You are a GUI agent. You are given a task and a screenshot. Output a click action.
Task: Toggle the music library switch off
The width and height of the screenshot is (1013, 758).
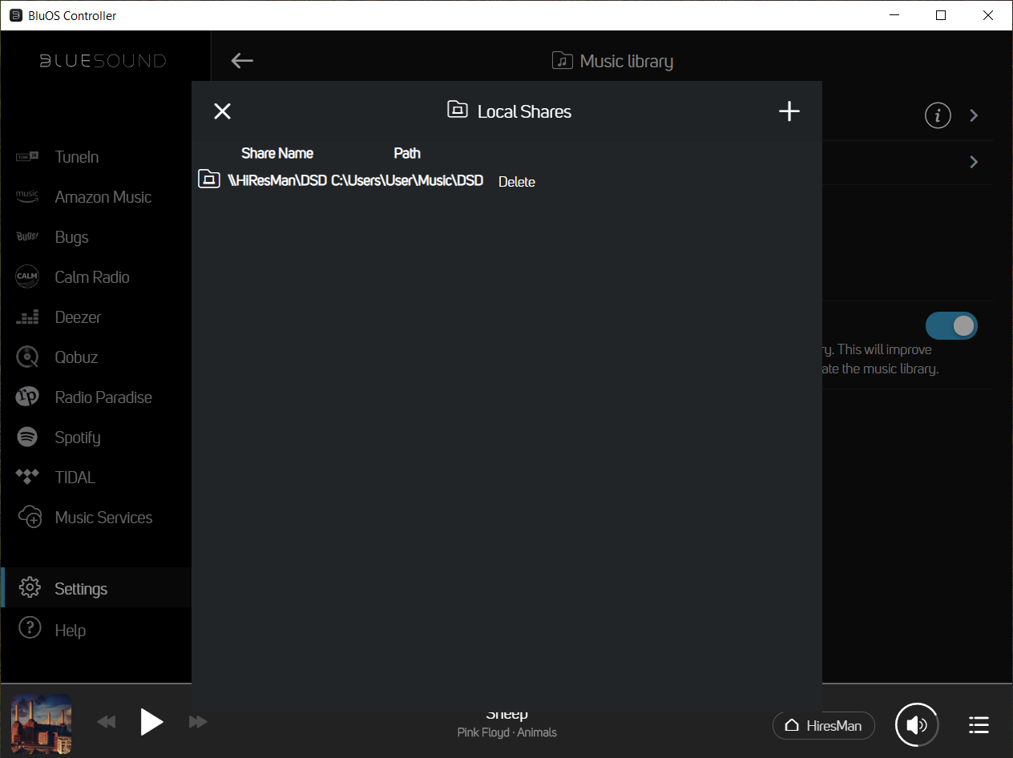click(951, 325)
